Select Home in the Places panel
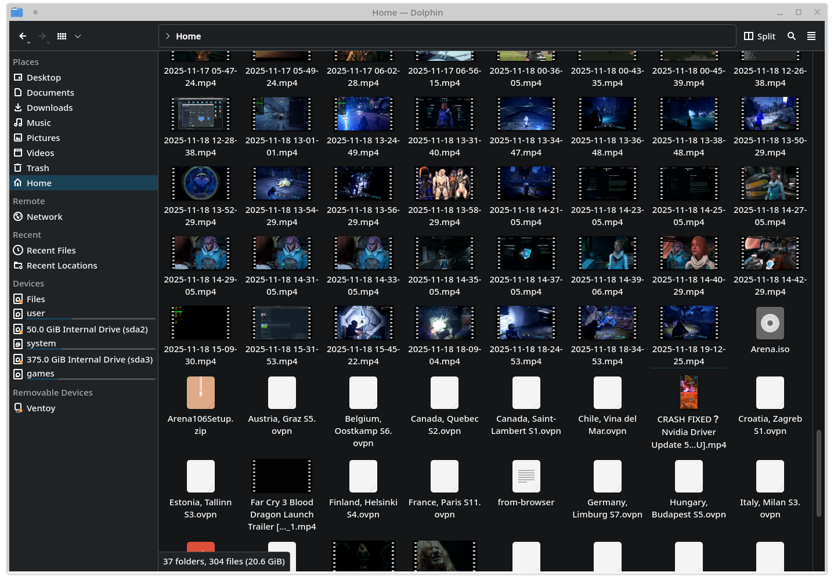Image resolution: width=834 pixels, height=583 pixels. [84, 183]
